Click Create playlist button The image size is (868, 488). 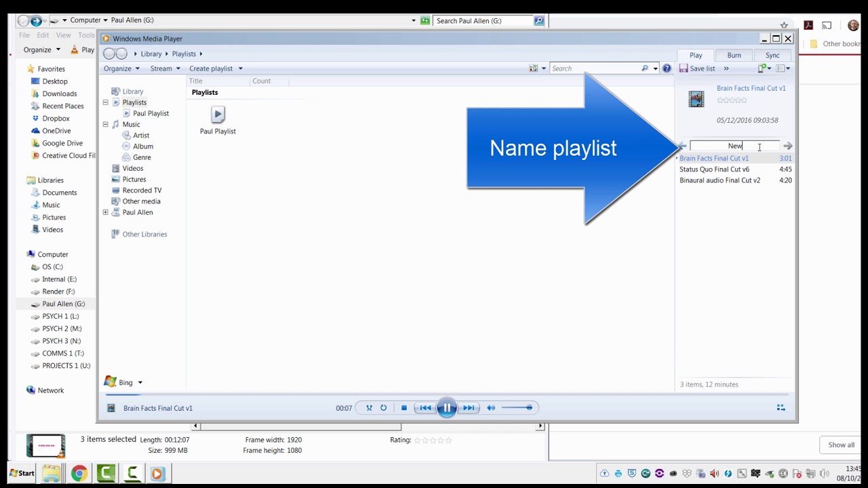(x=211, y=68)
